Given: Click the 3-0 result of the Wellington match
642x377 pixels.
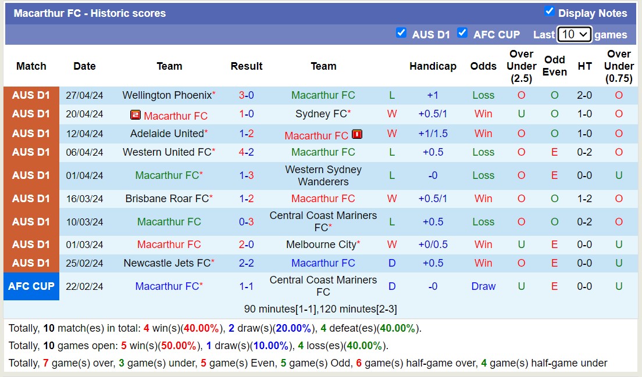Looking at the screenshot, I should pos(246,95).
